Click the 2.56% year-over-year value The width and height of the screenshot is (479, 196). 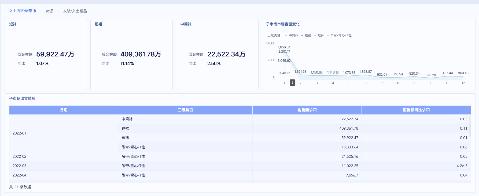coord(214,63)
